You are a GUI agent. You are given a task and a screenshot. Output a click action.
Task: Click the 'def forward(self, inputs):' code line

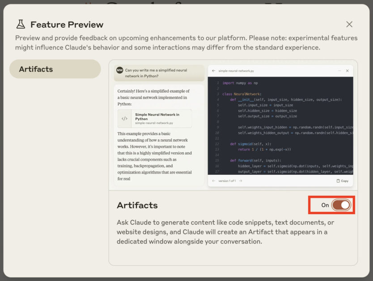[255, 161]
